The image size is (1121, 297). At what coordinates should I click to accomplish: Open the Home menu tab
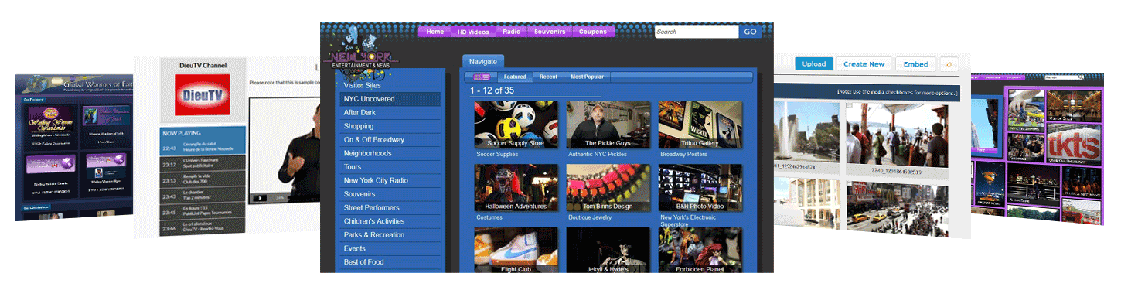click(434, 32)
